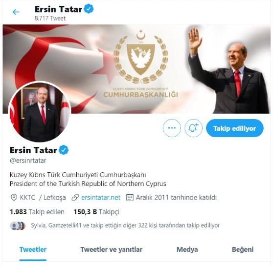Toggle the Takip ediliyor follow button

pyautogui.click(x=235, y=128)
